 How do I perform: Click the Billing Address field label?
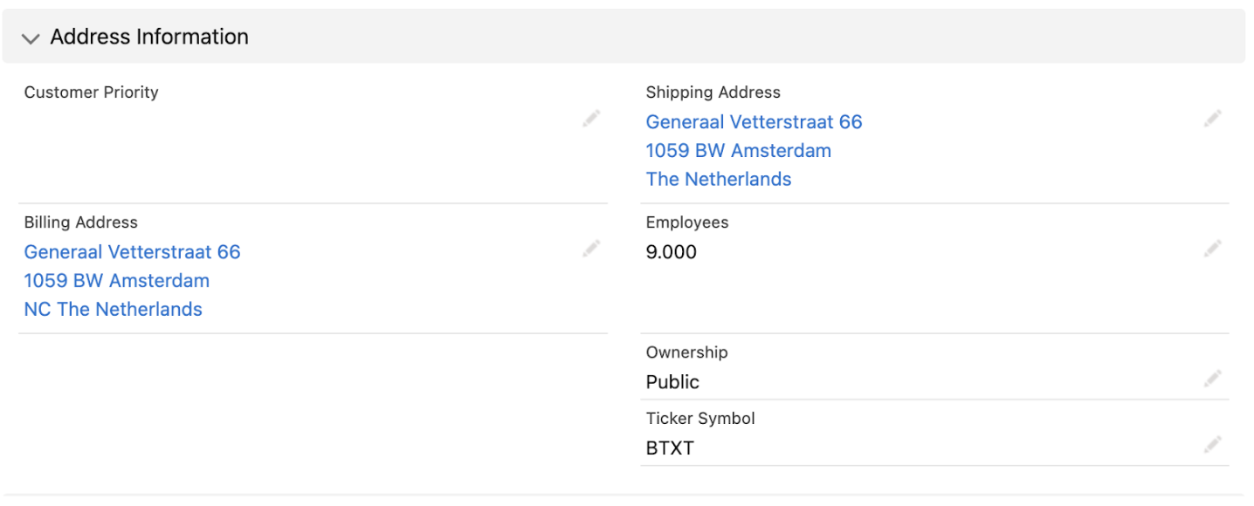(x=80, y=222)
